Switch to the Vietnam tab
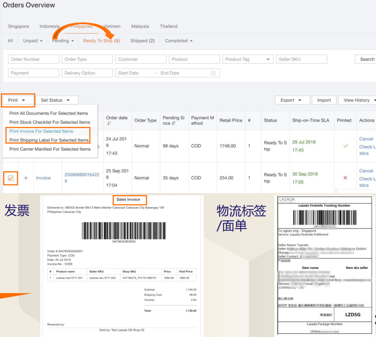Viewport: 376px width, 337px height. (112, 26)
